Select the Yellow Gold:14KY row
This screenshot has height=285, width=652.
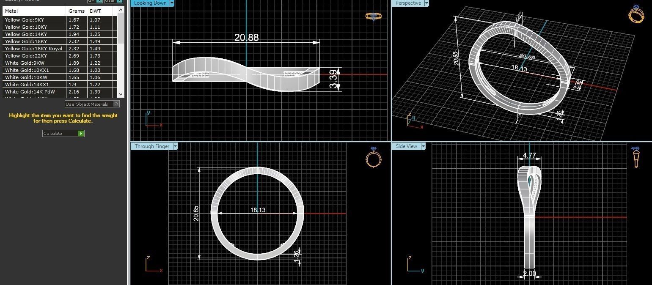coord(60,34)
